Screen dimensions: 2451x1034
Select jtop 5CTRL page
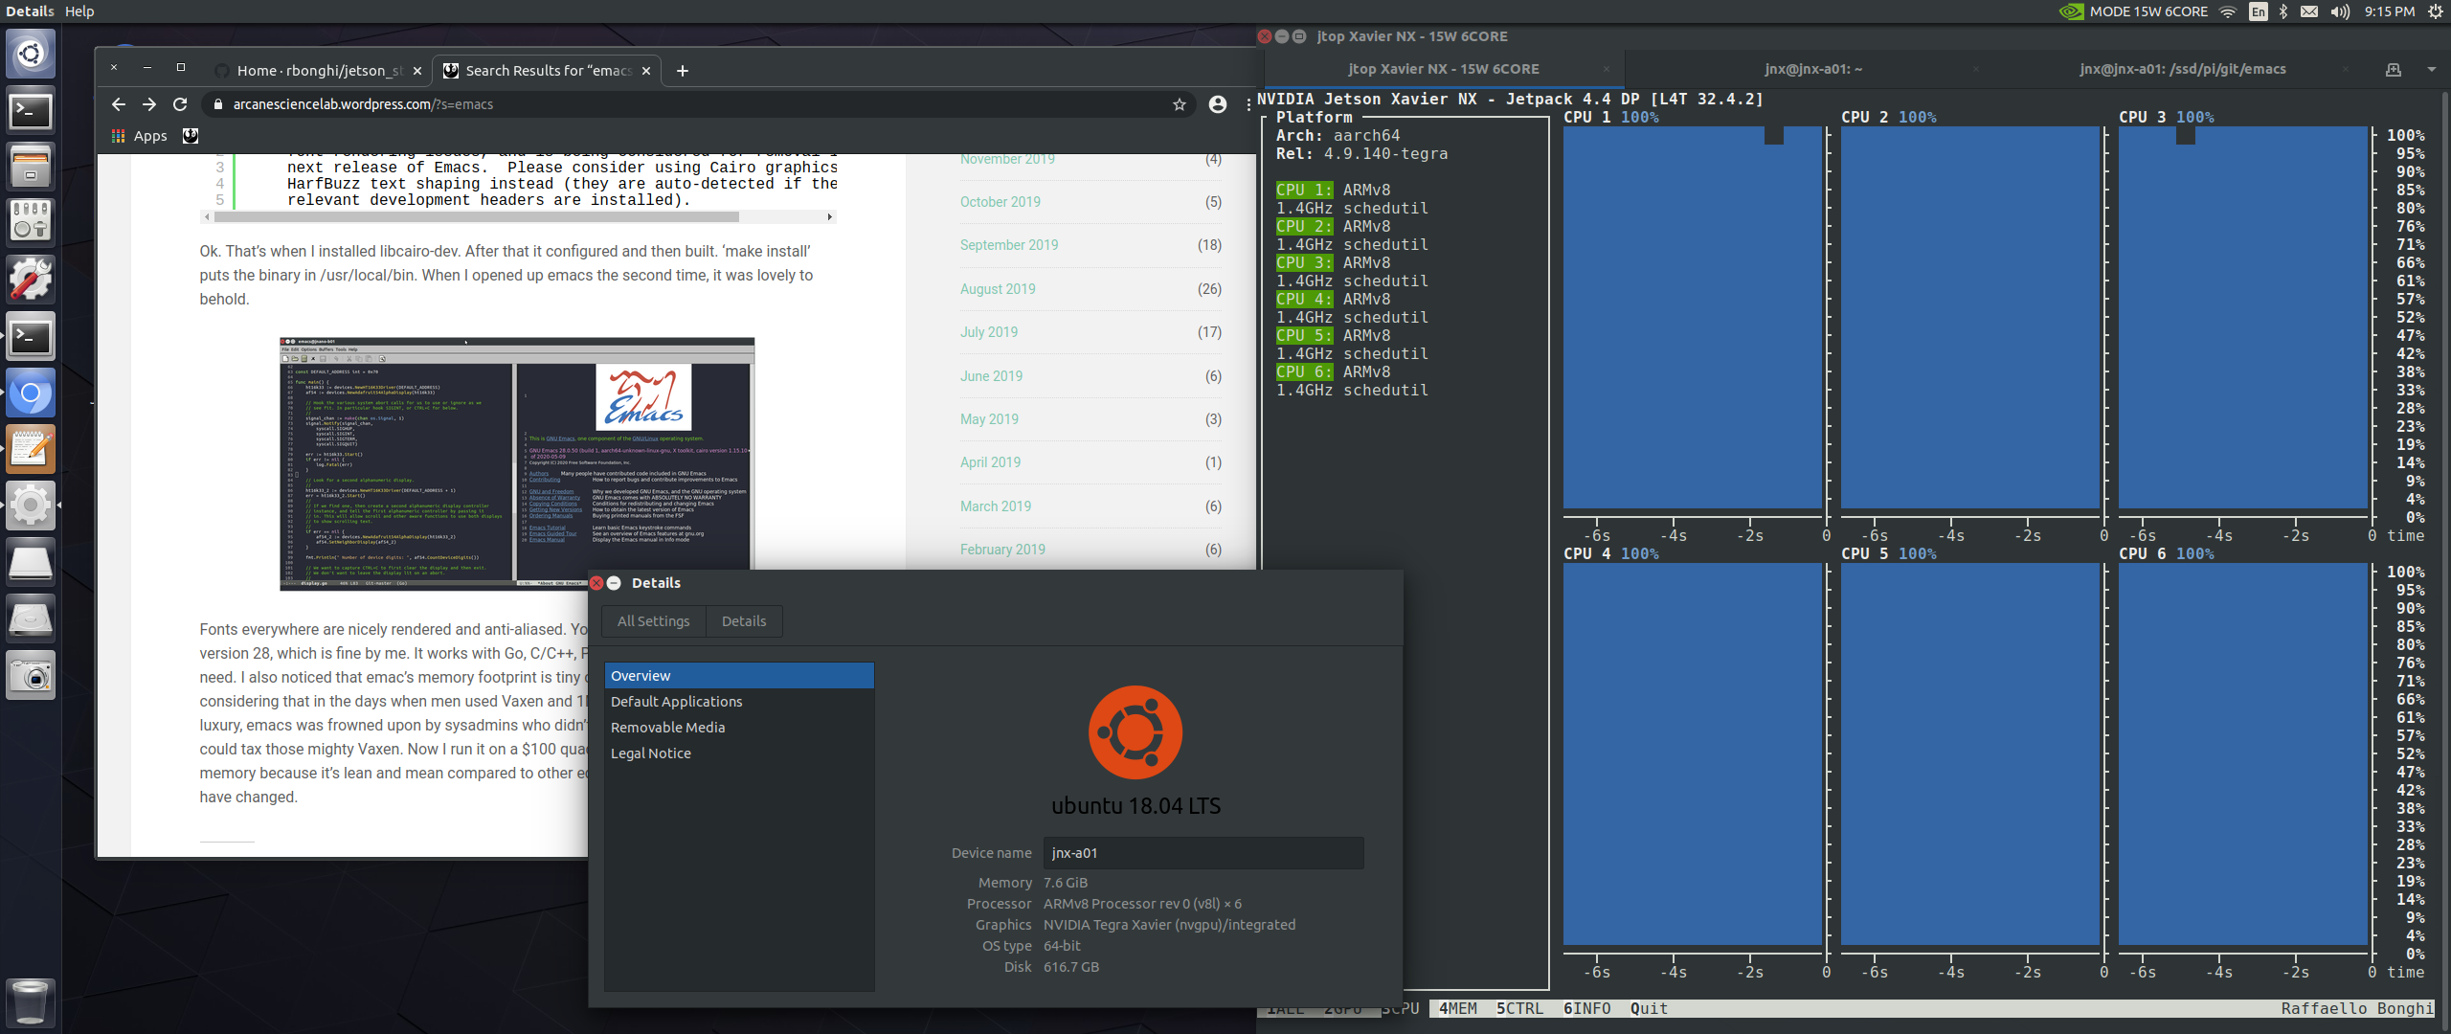pos(1519,1008)
